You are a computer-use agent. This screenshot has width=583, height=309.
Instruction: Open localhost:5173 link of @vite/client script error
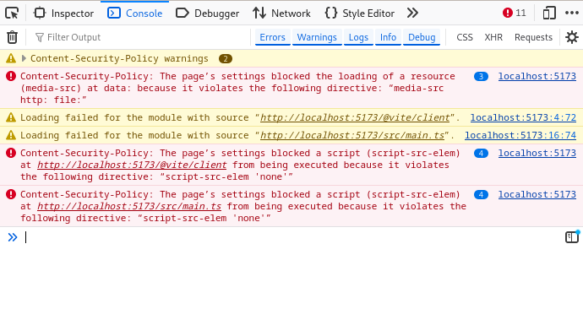click(x=537, y=153)
